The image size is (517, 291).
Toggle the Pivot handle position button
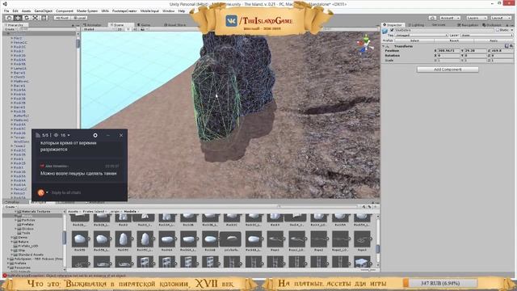[62, 18]
